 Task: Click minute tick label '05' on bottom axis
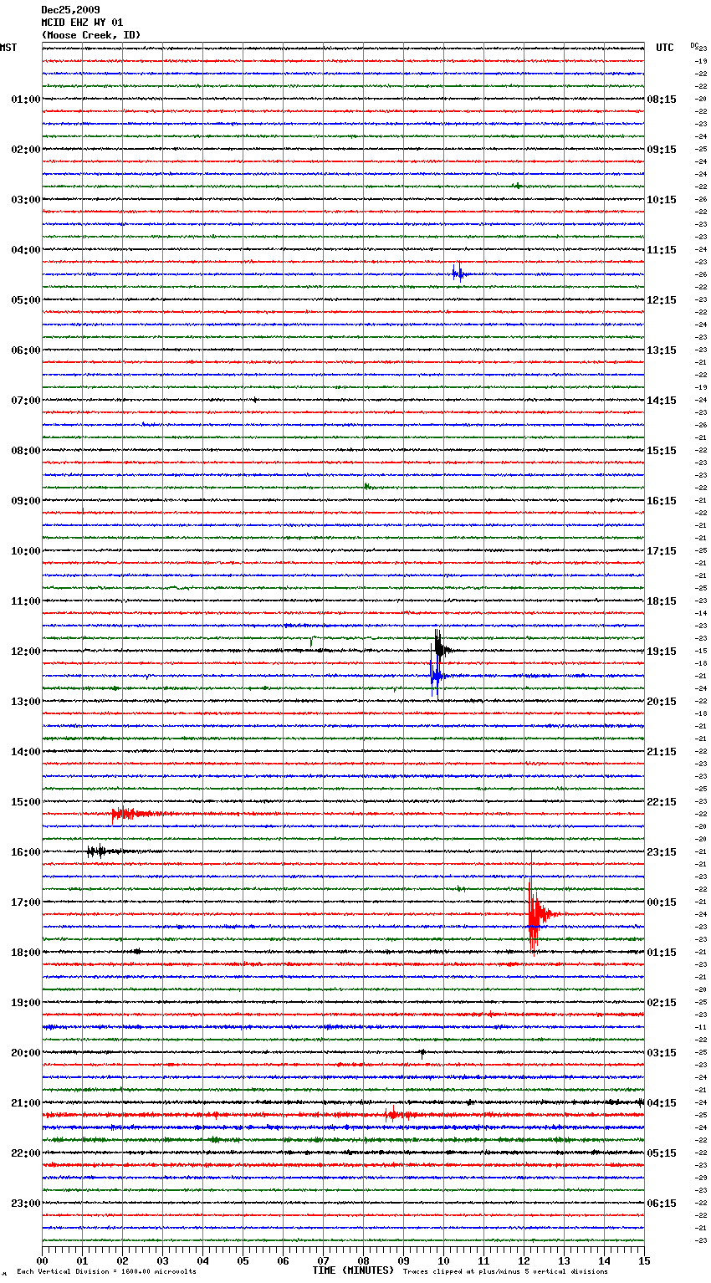point(243,1260)
